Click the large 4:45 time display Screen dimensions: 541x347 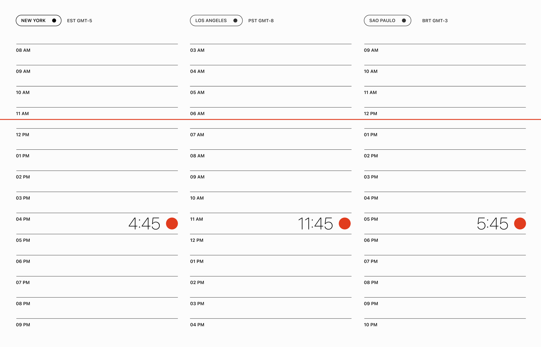click(x=144, y=224)
